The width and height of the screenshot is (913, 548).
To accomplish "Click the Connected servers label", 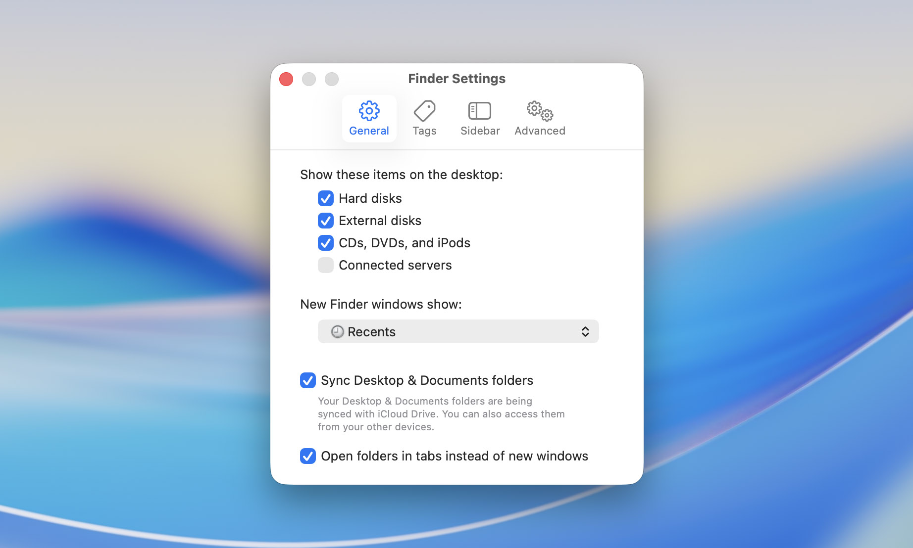I will [x=395, y=265].
